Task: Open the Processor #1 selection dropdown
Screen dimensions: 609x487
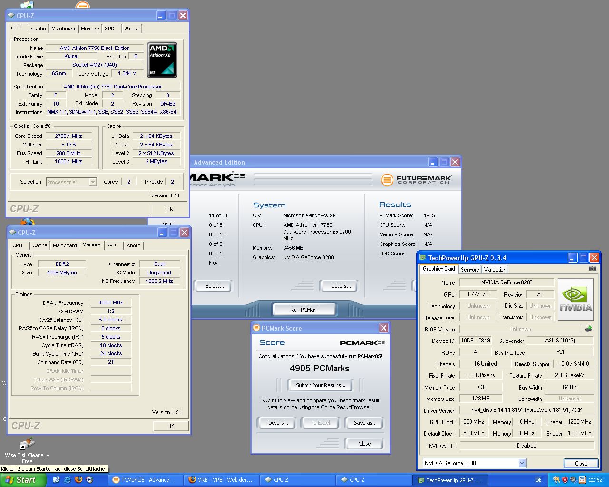Action: (x=93, y=182)
